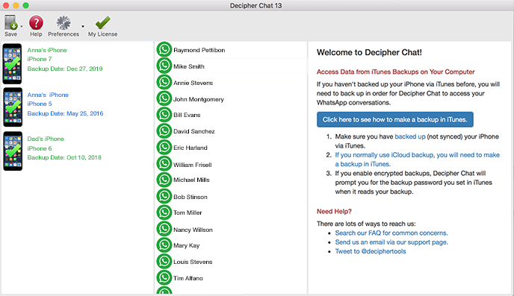
Task: Click the 'iPhone 5' model label
Action: (x=40, y=104)
